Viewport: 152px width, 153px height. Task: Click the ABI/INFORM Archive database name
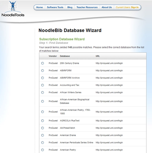coord(70,78)
